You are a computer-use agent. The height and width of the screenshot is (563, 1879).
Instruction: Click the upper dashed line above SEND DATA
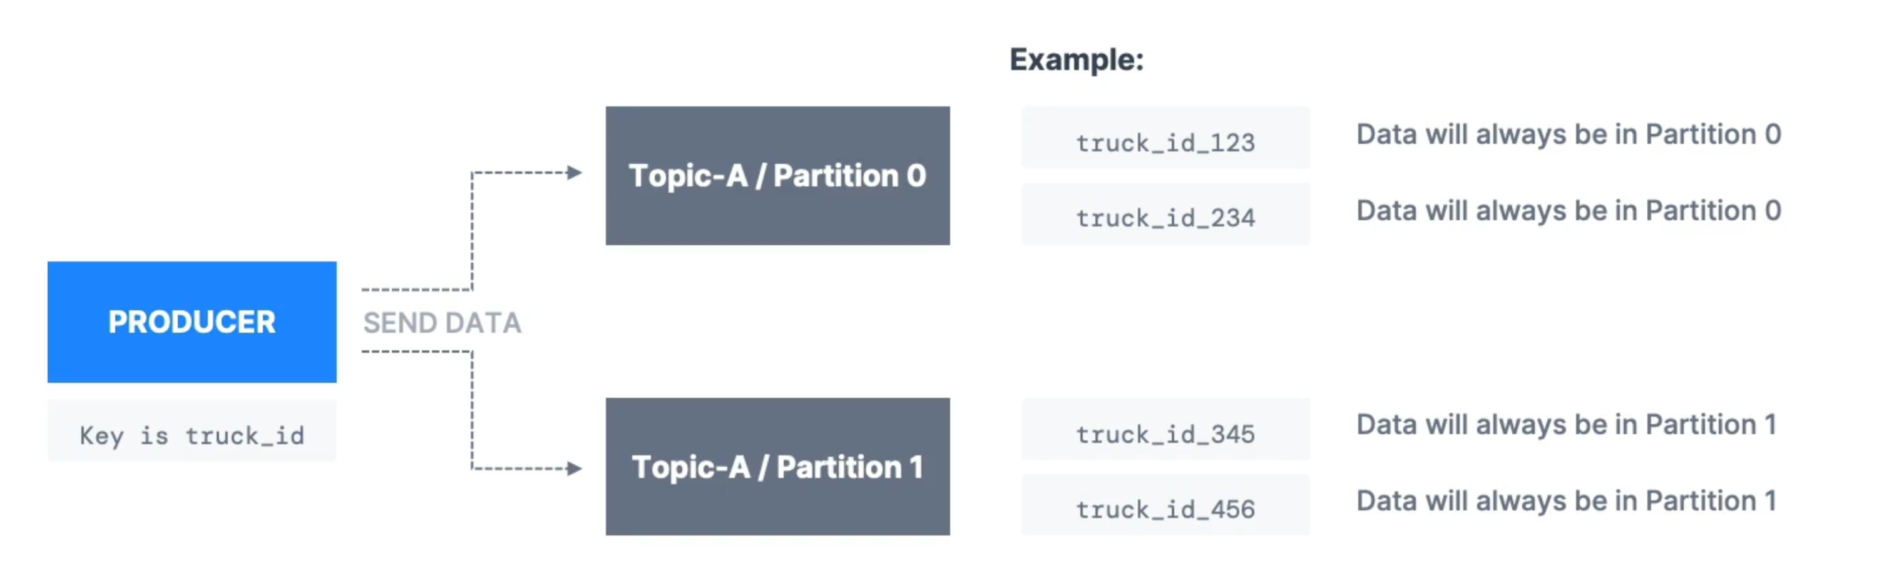tap(416, 290)
